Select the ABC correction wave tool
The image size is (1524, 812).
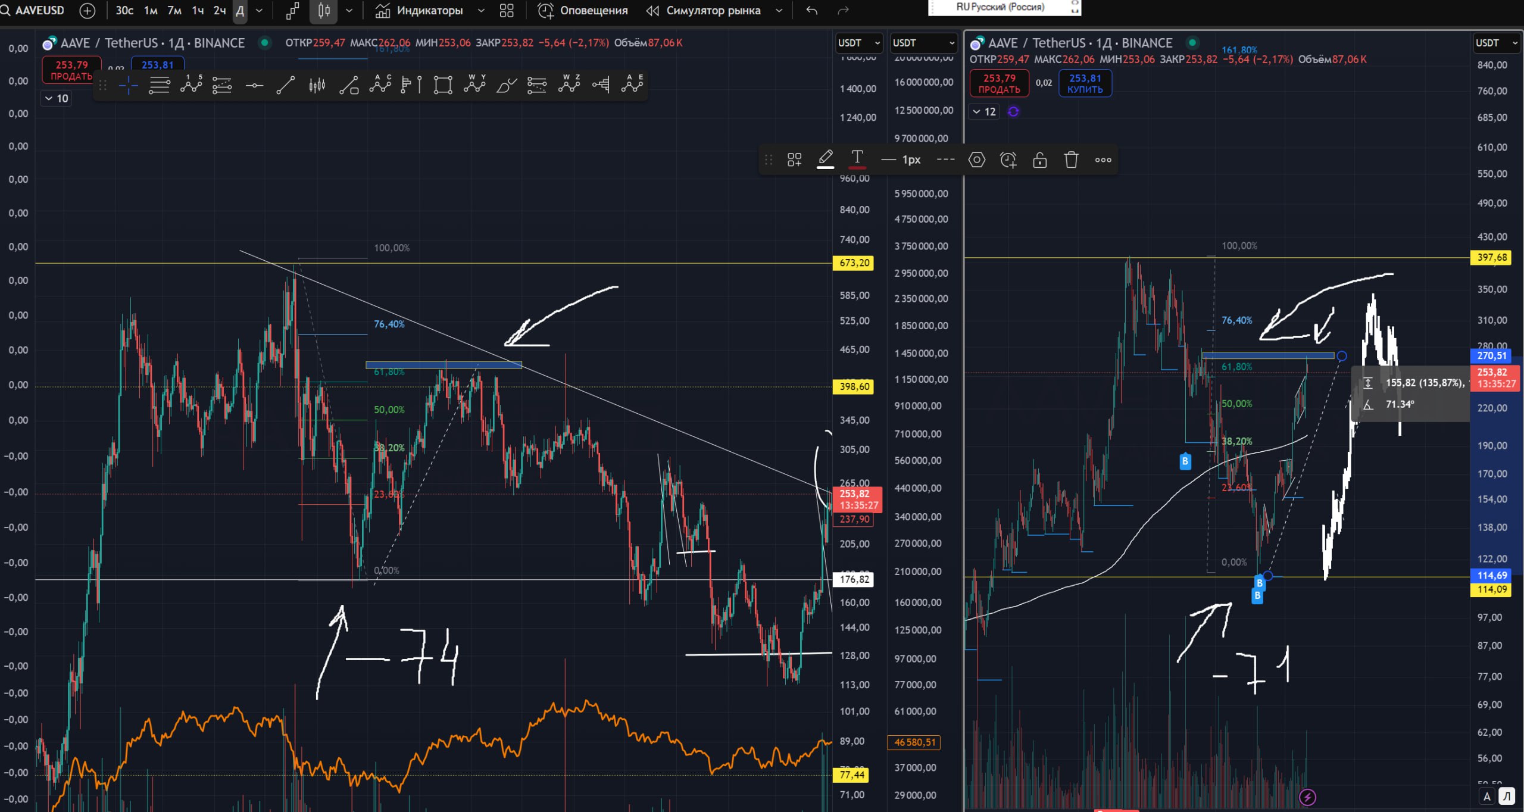click(x=380, y=85)
